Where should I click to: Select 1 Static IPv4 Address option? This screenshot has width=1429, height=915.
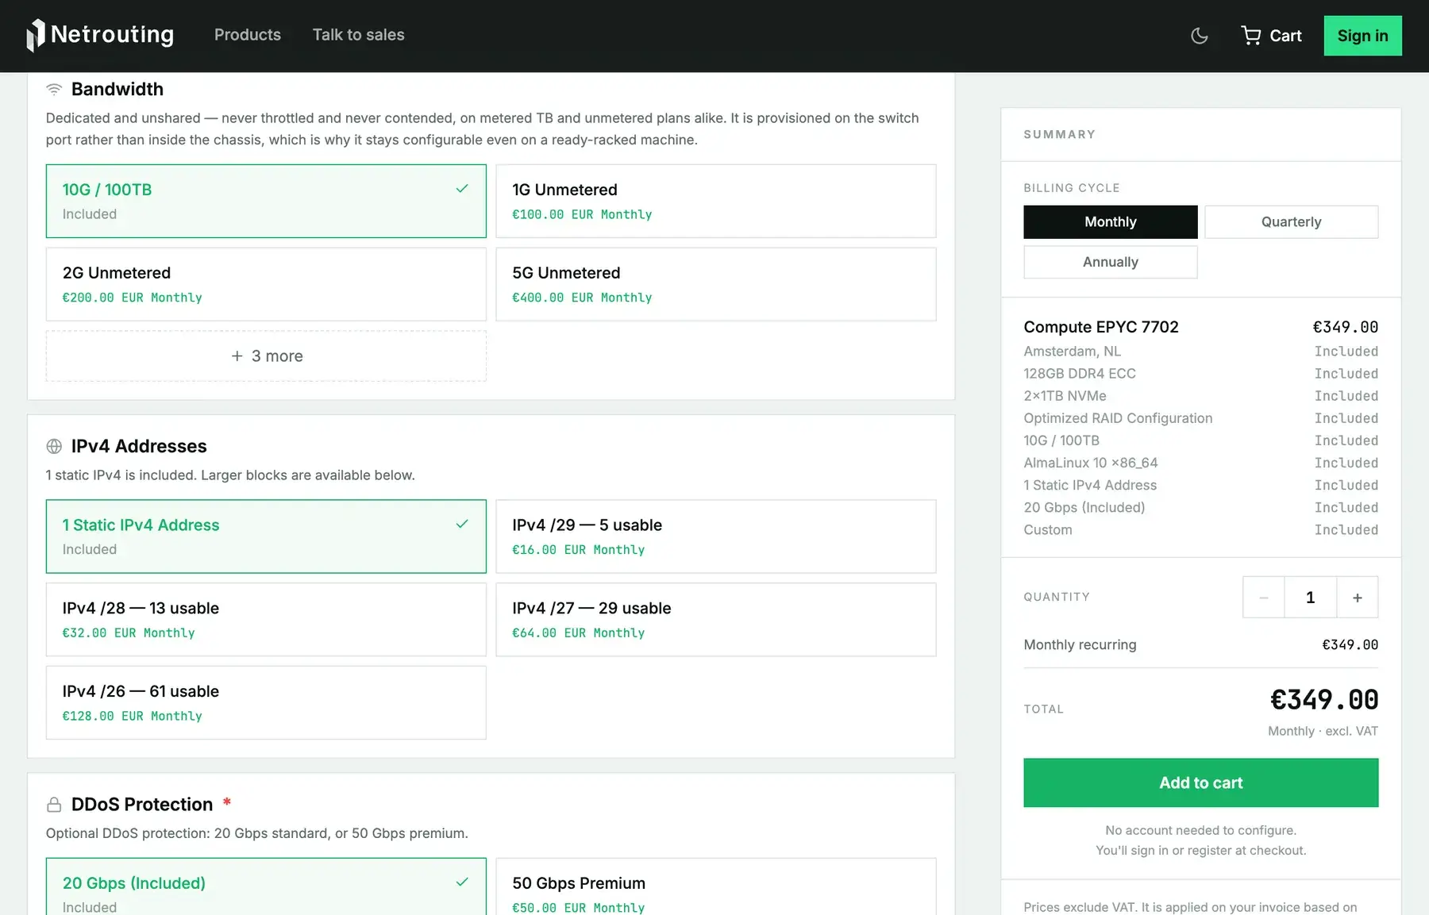[266, 536]
